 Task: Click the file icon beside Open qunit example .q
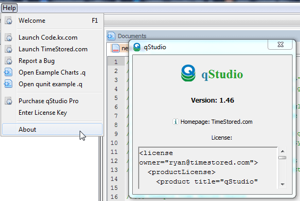8,84
